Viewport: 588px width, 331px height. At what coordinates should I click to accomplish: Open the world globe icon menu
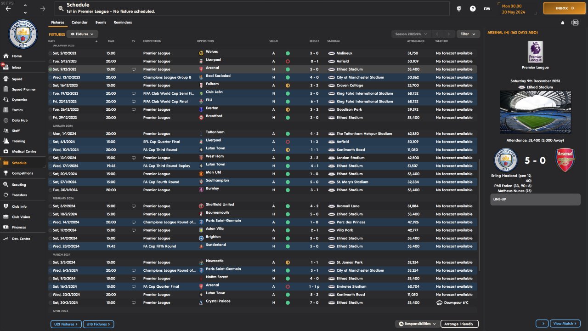point(459,9)
